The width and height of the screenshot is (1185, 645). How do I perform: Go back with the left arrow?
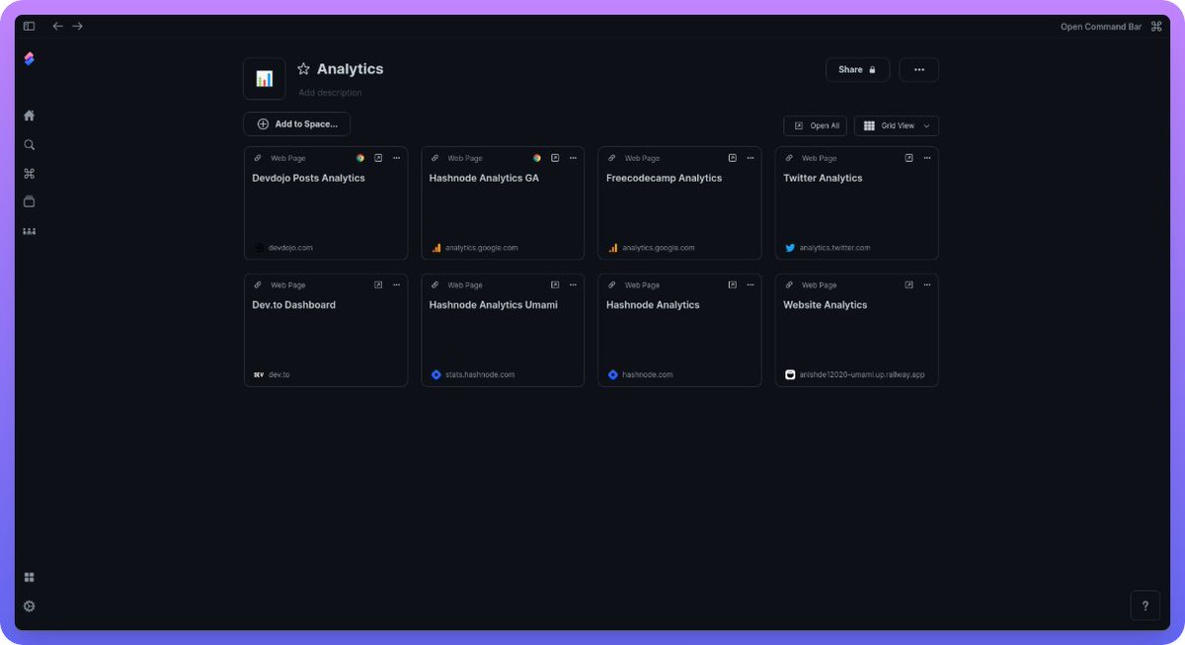click(x=57, y=27)
